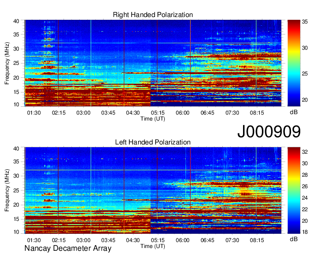Click the Right Handed plot's dB color bar
The width and height of the screenshot is (313, 254).
[x=294, y=63]
